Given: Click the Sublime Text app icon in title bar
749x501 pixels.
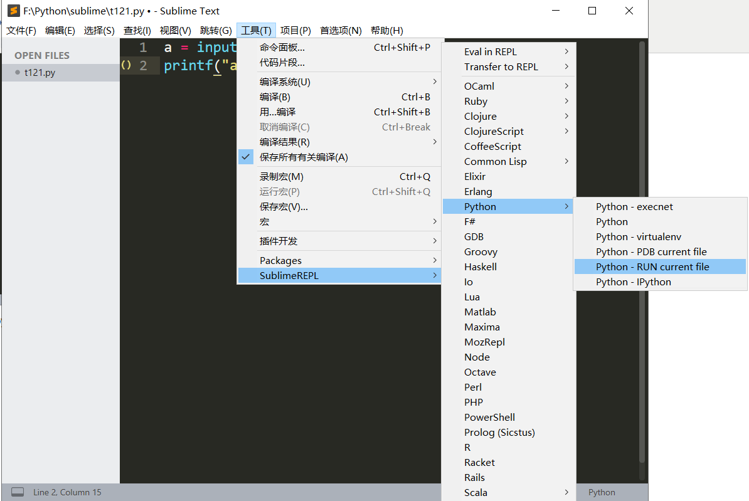Looking at the screenshot, I should click(14, 11).
